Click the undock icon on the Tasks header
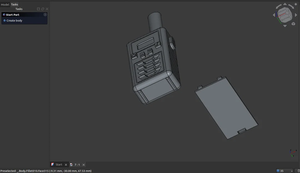Viewport: 300px width, 173px height. tap(42, 9)
